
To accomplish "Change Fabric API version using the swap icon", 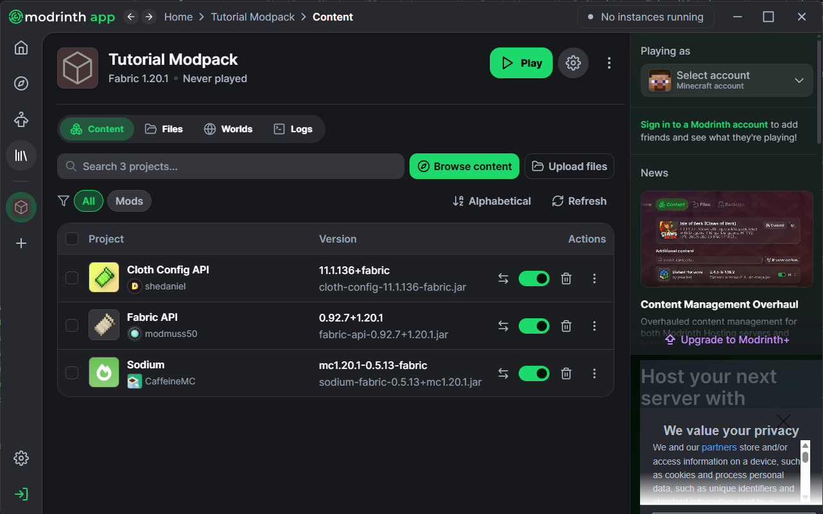I will click(x=503, y=326).
